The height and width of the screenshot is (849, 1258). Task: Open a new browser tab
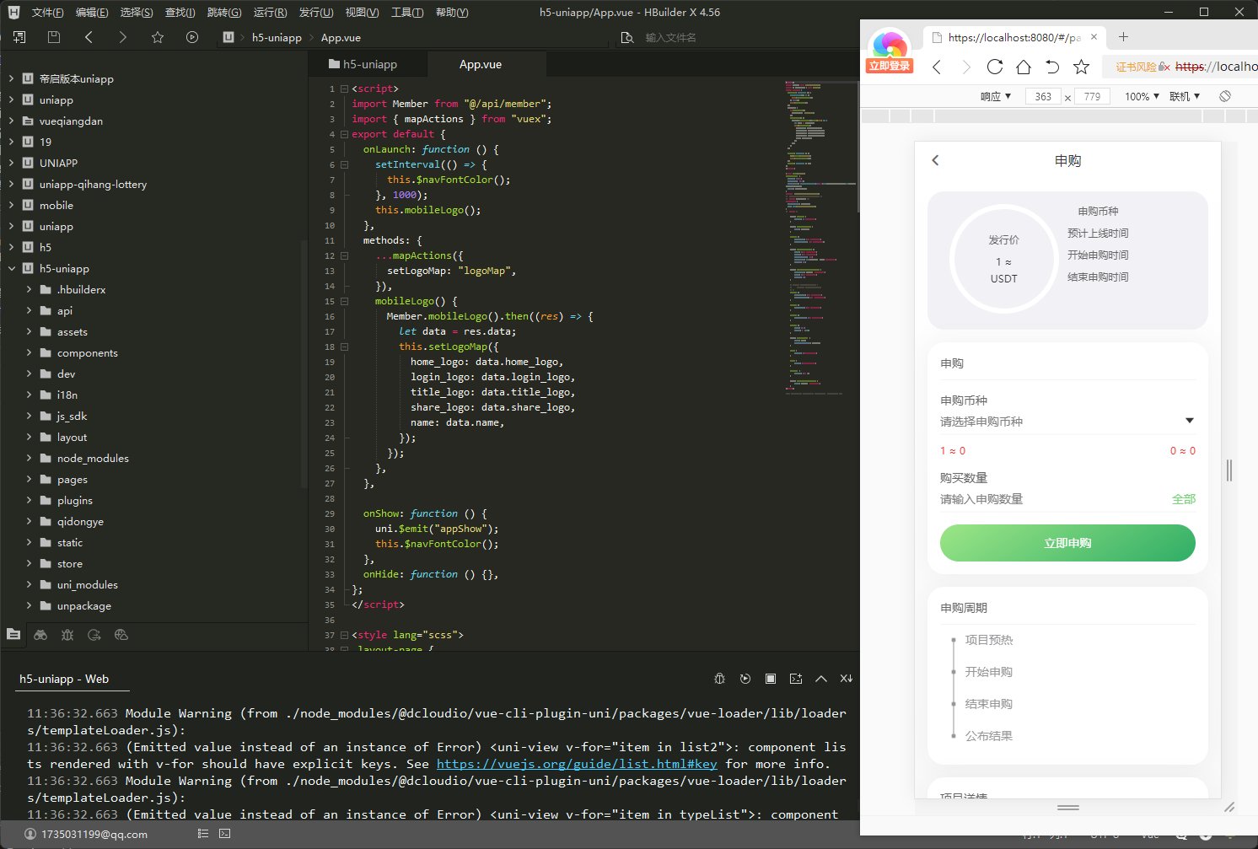(1123, 37)
